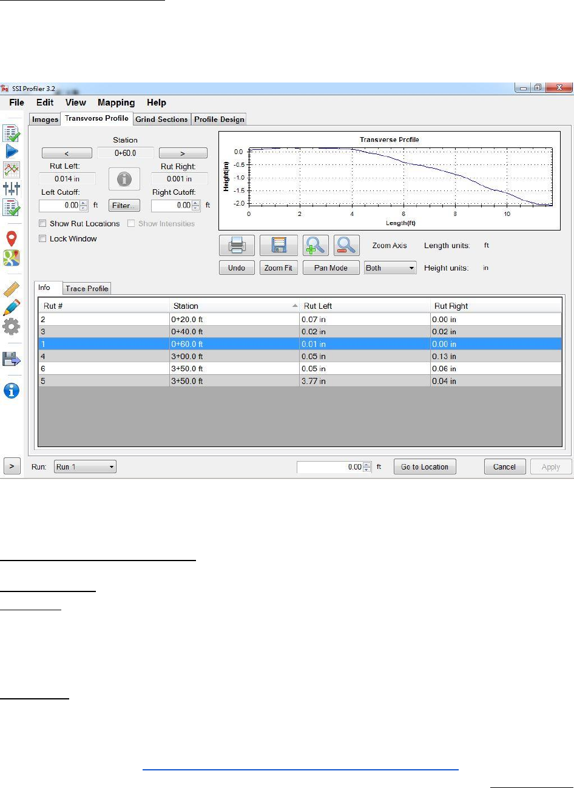Click the blue info icon in sidebar

(12, 391)
